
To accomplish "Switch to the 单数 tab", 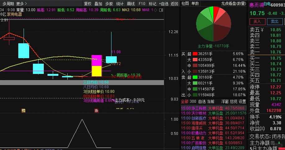I will [x=195, y=3].
